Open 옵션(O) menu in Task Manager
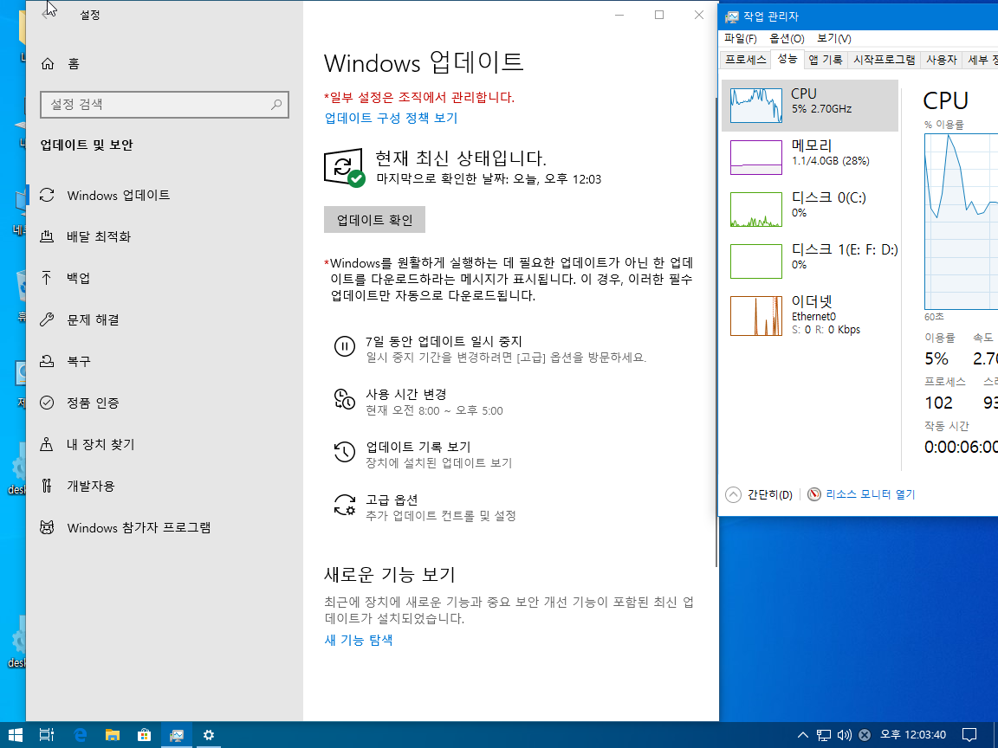This screenshot has width=998, height=748. (x=787, y=39)
